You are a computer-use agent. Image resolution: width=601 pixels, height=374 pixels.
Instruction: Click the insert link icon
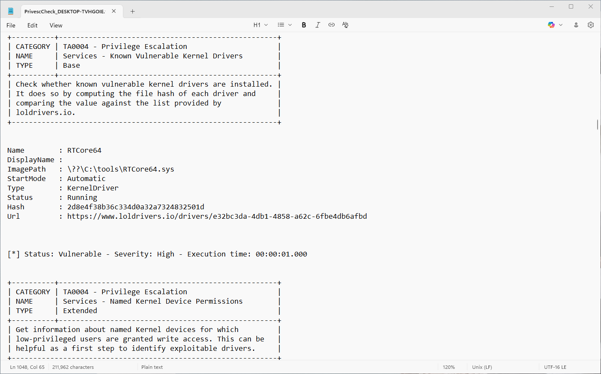[331, 25]
